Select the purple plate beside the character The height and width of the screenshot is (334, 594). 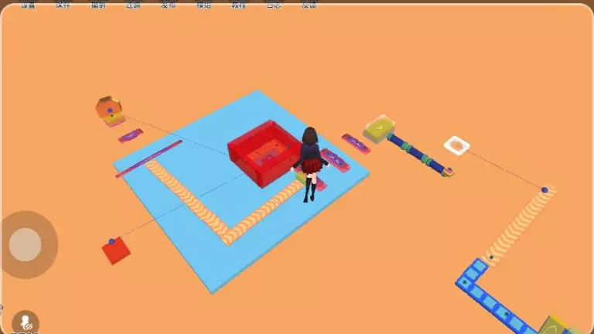(336, 160)
